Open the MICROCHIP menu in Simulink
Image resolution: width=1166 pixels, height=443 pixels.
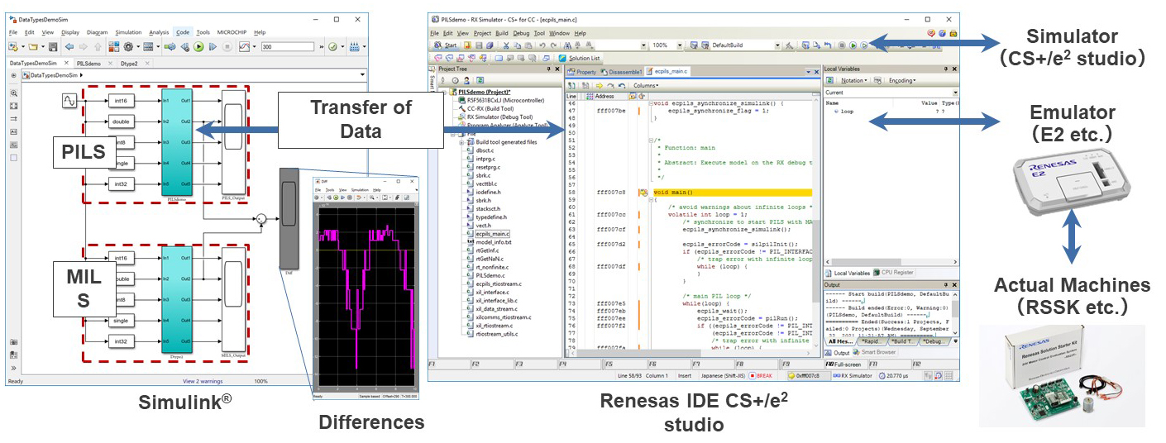232,32
